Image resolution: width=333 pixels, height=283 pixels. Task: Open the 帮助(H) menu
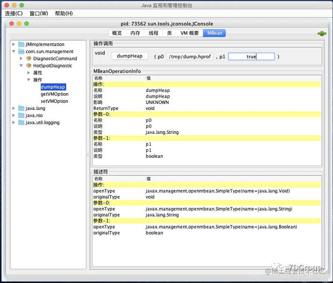pyautogui.click(x=64, y=13)
